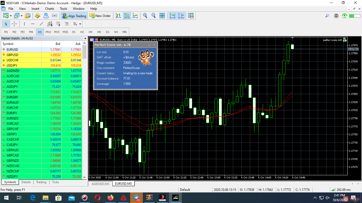The height and width of the screenshot is (203, 362).
Task: Switch to Market Watch Ticks tab
Action: tap(55, 182)
